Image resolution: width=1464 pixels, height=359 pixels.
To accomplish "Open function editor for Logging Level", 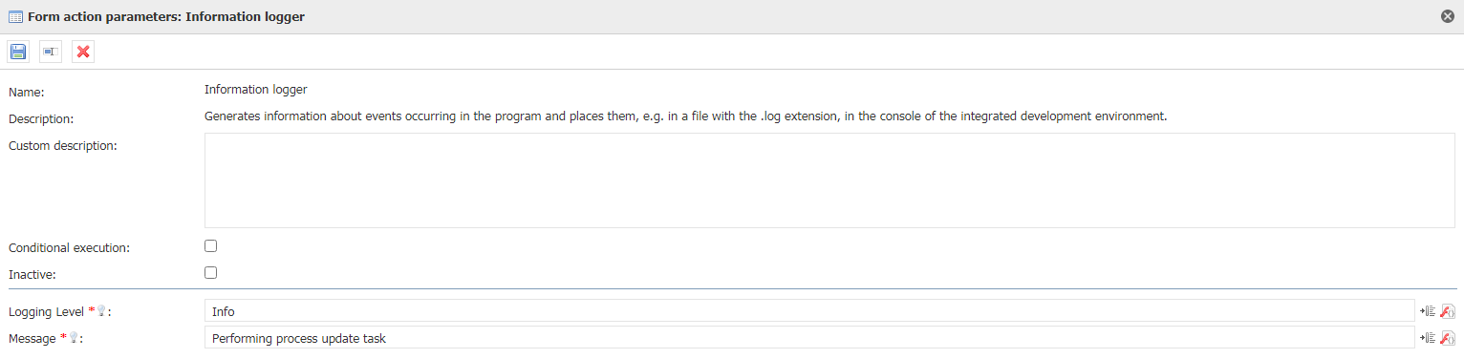I will click(1447, 311).
